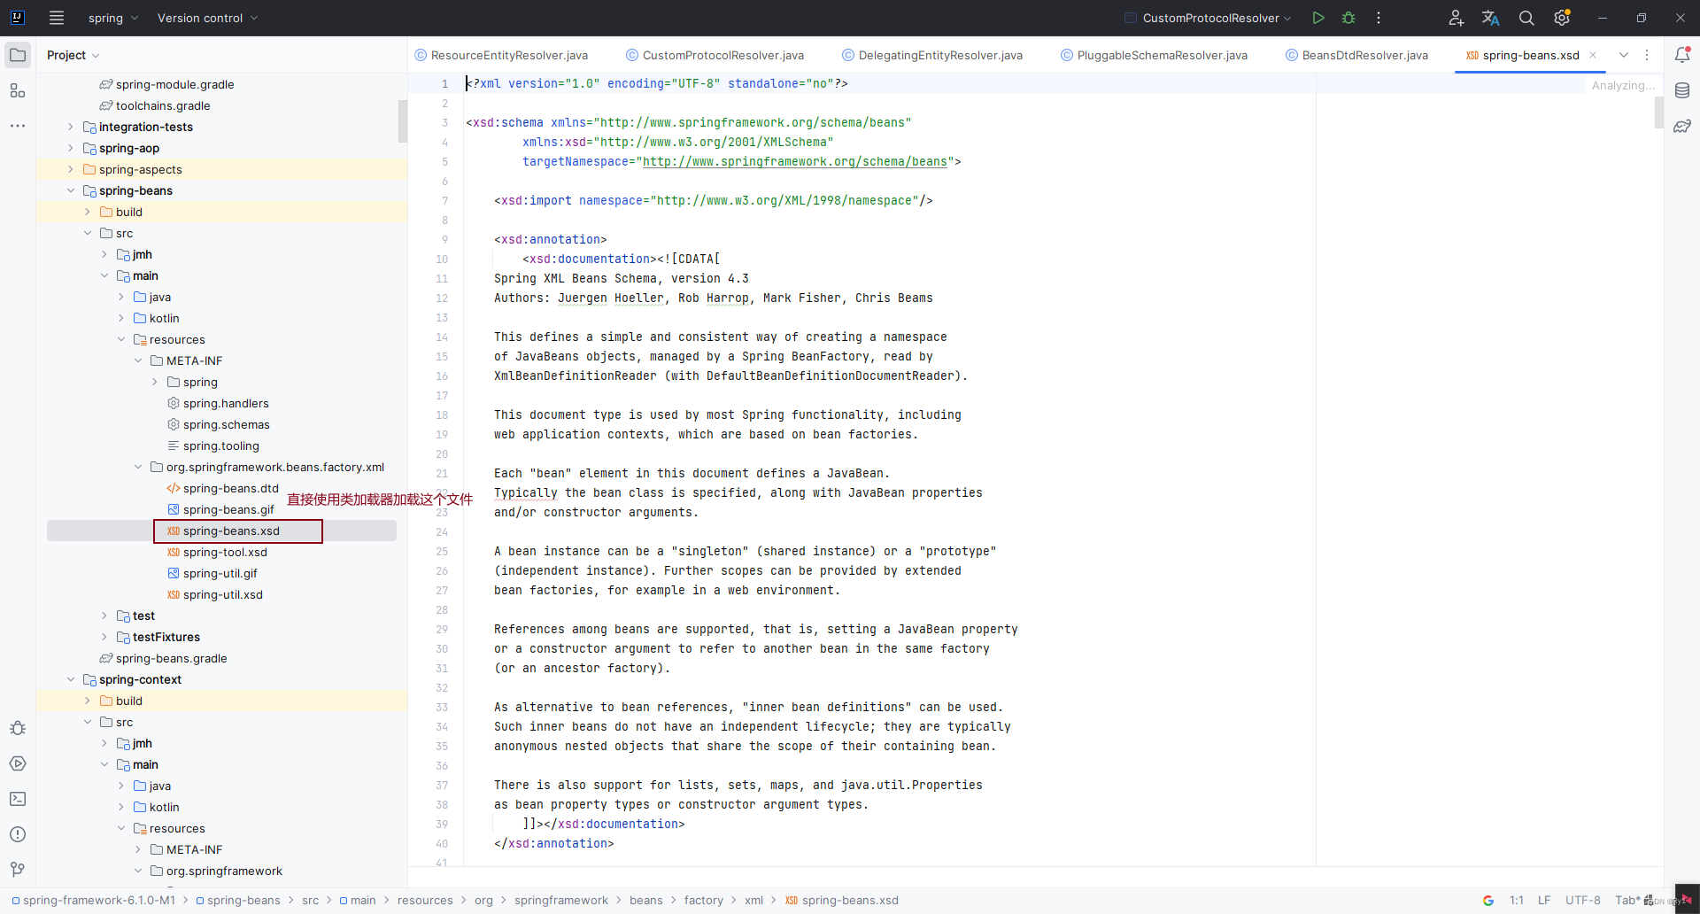Viewport: 1700px width, 914px height.
Task: Open the main hamburger menu
Action: pos(57,18)
